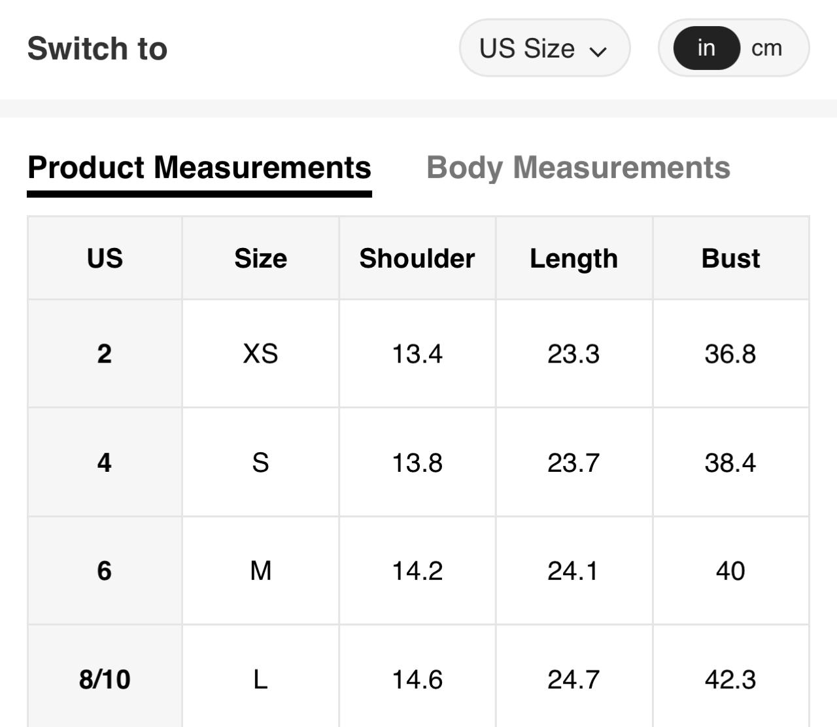
Task: Click the L size cell
Action: (260, 679)
